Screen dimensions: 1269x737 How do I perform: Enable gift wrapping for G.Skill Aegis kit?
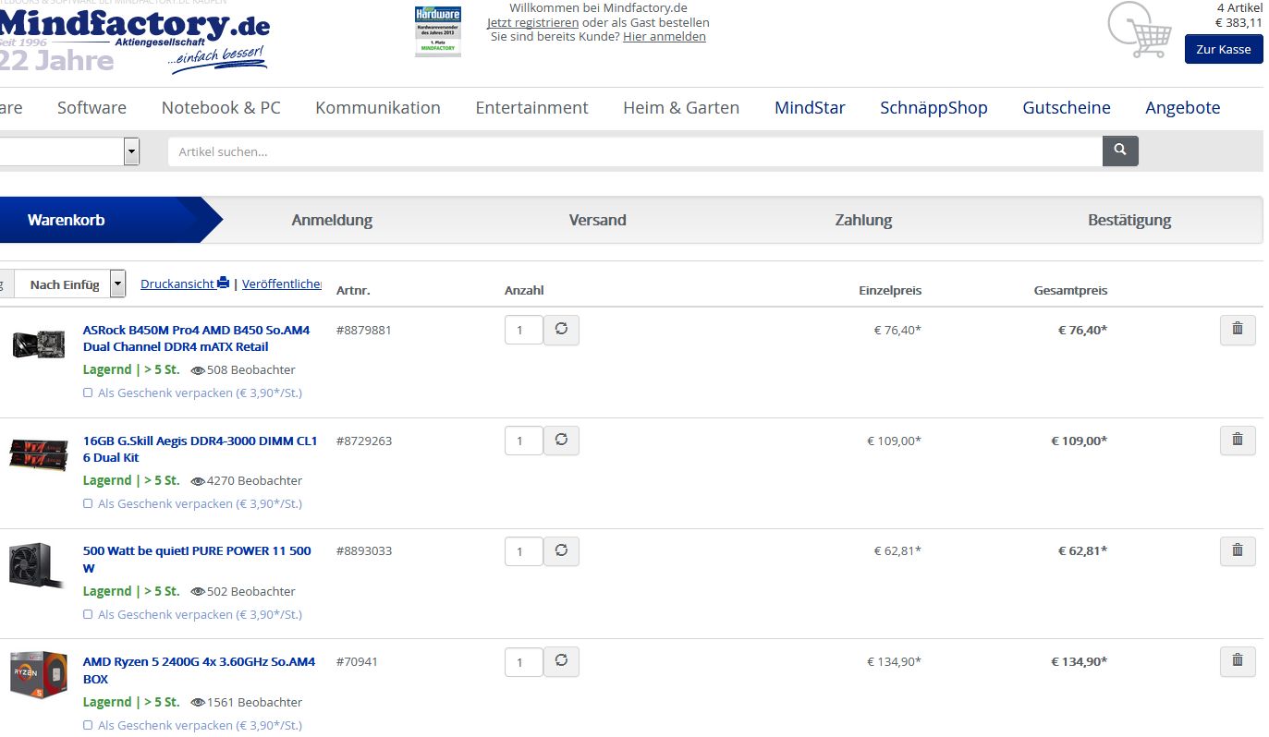88,503
